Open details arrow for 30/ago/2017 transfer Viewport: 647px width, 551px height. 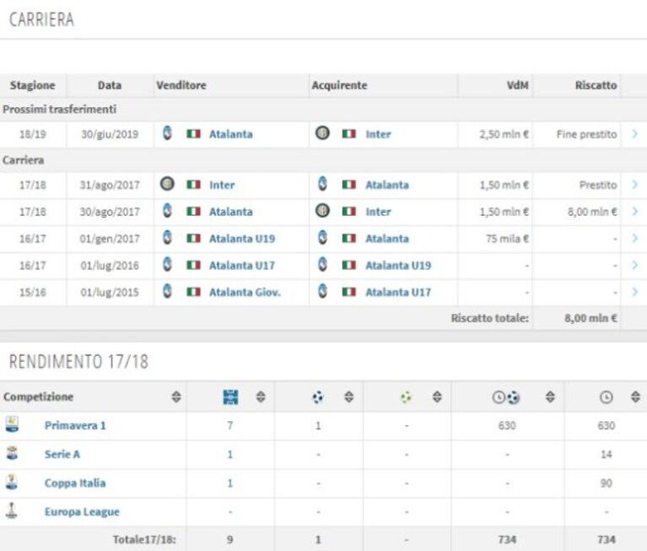coord(635,211)
